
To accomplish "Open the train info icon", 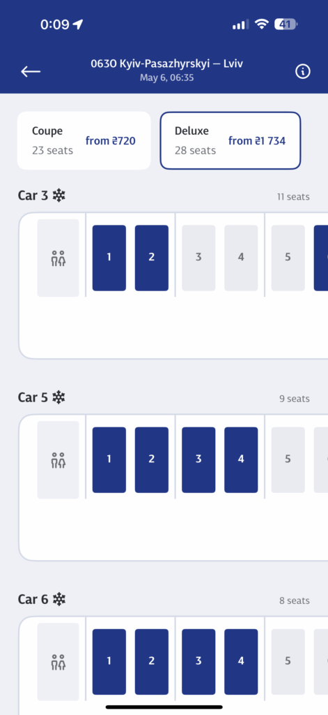I will [302, 71].
